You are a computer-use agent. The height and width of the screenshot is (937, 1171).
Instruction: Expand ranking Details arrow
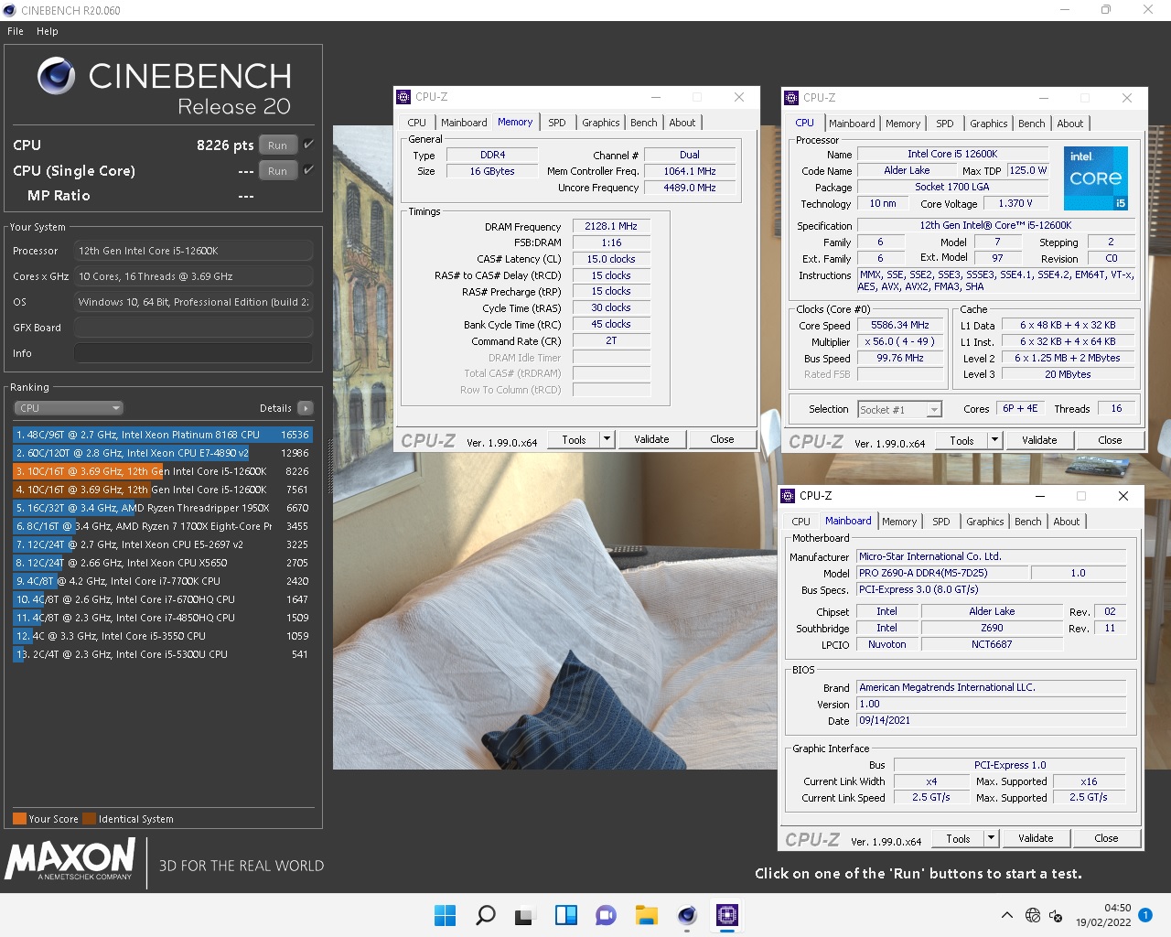pyautogui.click(x=306, y=408)
